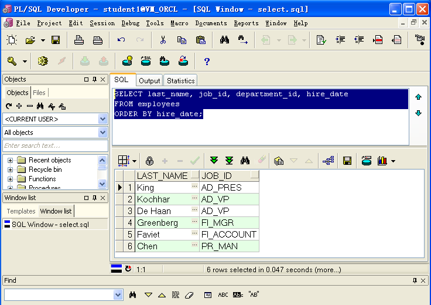Viewport: 431px width, 305px height.
Task: Toggle the quoted "AB" find option
Action: [x=254, y=294]
